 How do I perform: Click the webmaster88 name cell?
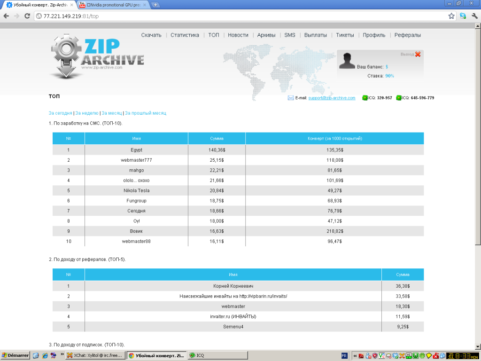click(137, 241)
